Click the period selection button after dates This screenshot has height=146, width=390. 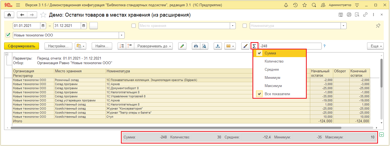tap(94, 26)
